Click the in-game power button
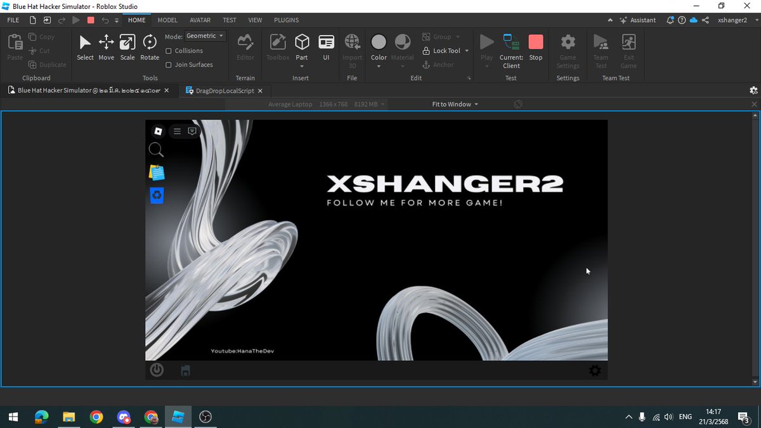The width and height of the screenshot is (761, 428). 157,370
